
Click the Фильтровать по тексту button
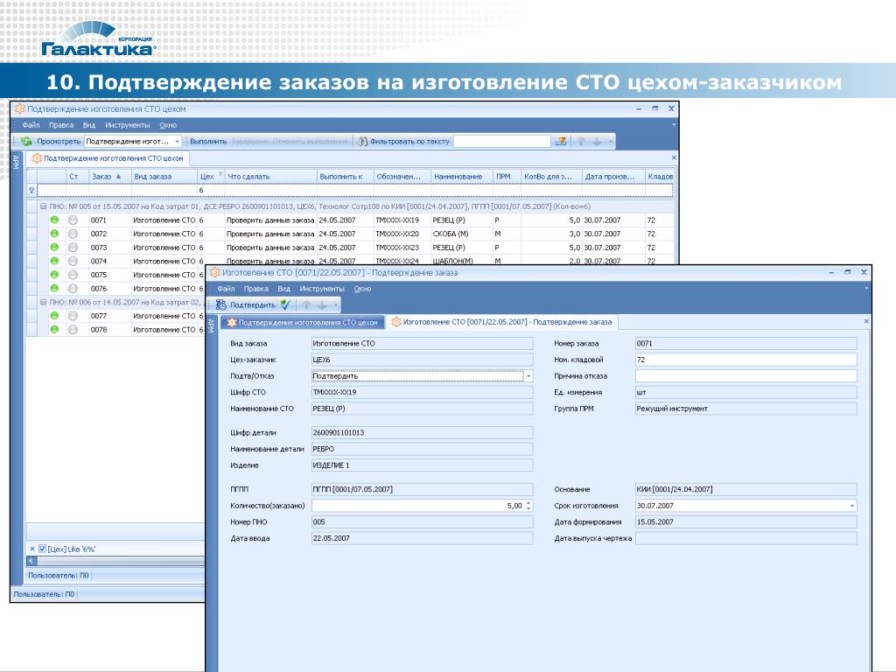pos(409,141)
